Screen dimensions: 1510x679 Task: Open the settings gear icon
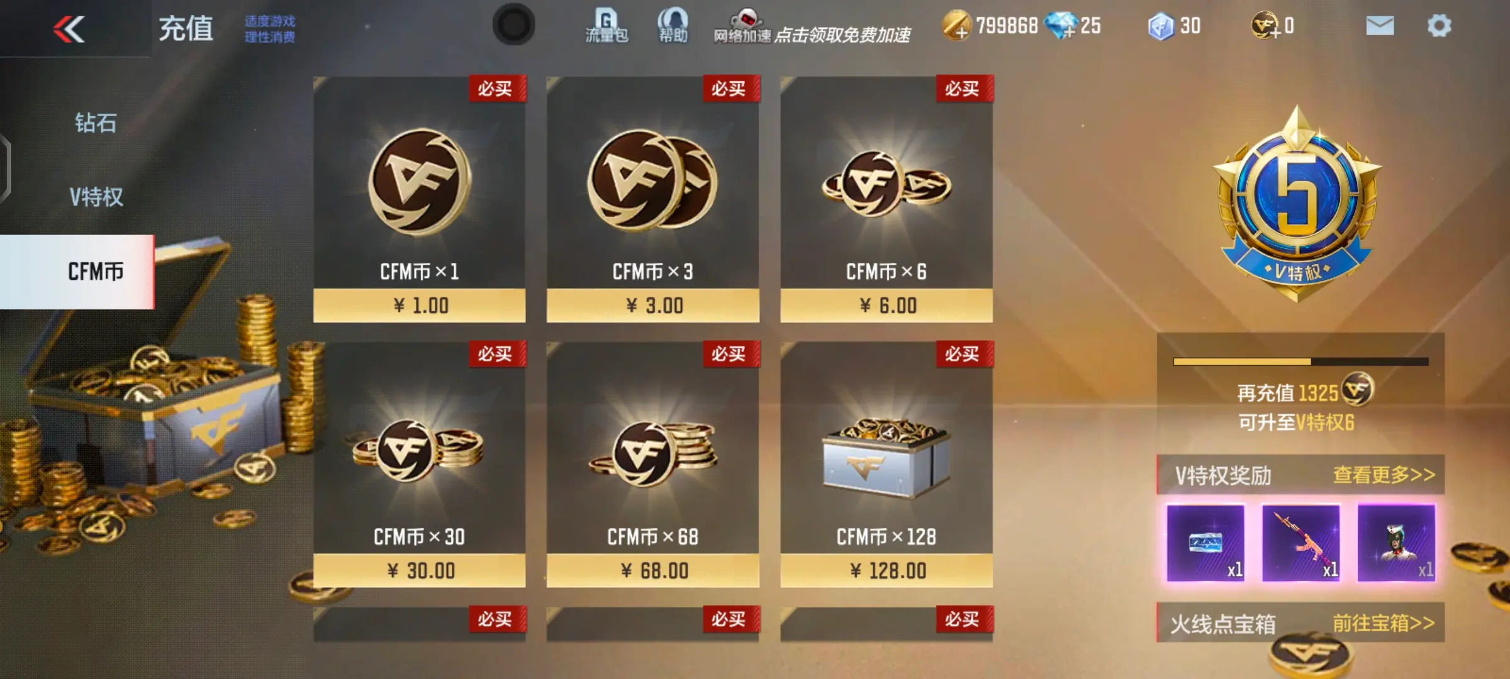(x=1439, y=26)
